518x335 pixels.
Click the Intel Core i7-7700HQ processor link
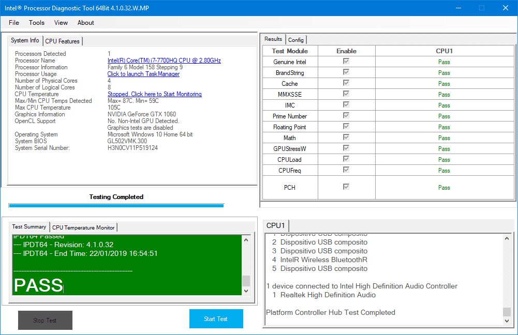164,60
